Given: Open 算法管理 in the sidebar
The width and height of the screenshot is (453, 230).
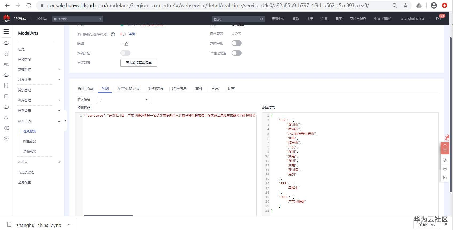Looking at the screenshot, I should 25,90.
